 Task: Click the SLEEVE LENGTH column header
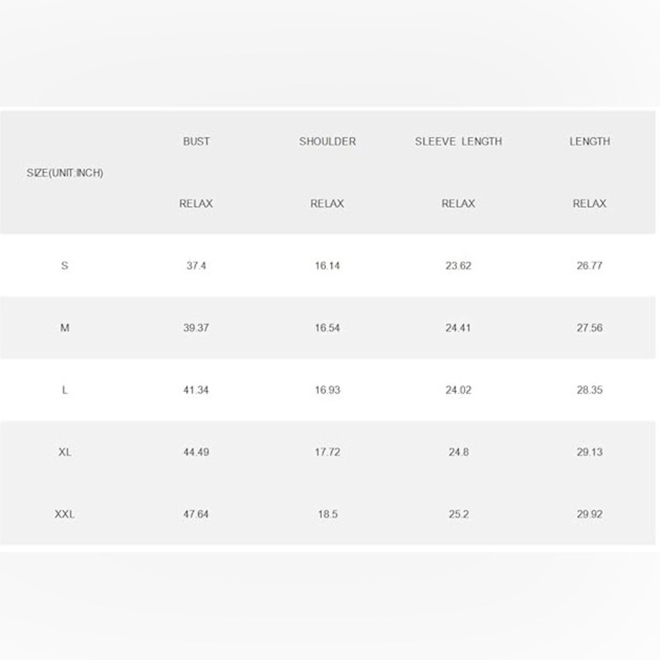(459, 141)
